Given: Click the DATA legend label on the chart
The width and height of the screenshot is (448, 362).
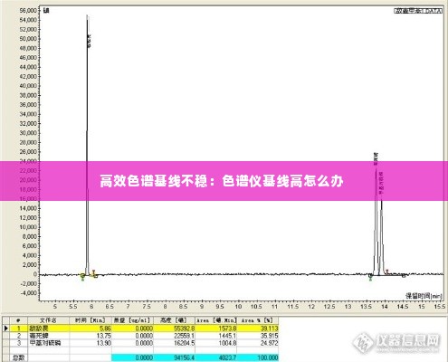Looking at the screenshot, I should (418, 11).
